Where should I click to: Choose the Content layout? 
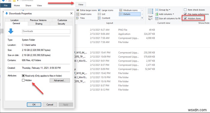click(104, 18)
